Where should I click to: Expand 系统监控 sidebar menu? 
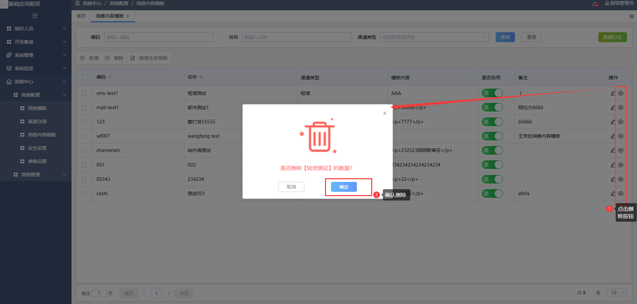coord(36,68)
